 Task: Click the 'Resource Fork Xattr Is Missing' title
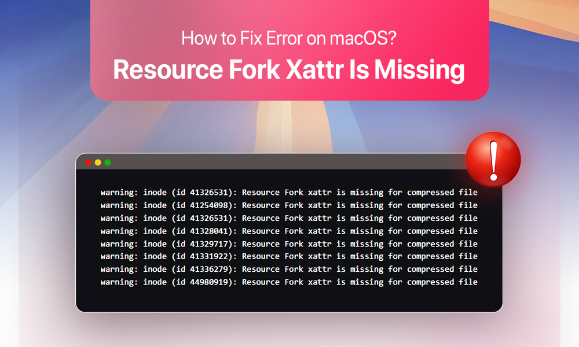tap(289, 69)
